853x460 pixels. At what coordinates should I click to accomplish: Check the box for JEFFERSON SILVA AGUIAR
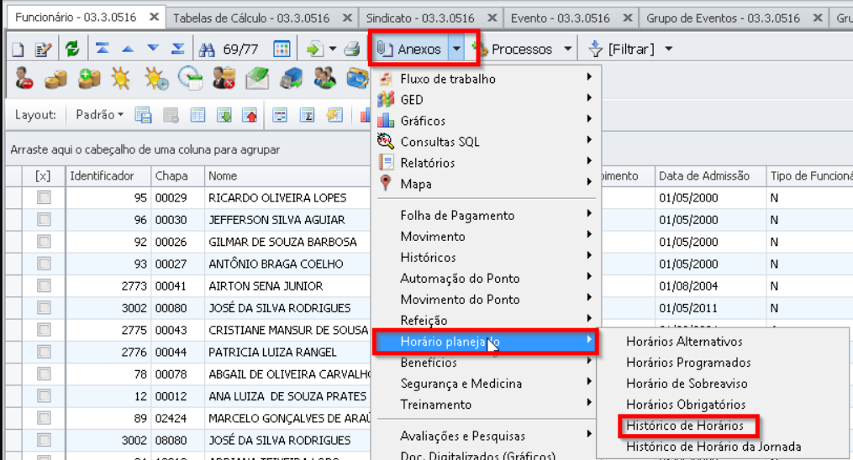click(x=44, y=219)
